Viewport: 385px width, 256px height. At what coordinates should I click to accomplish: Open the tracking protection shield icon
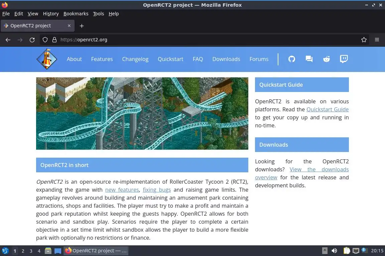(x=45, y=40)
